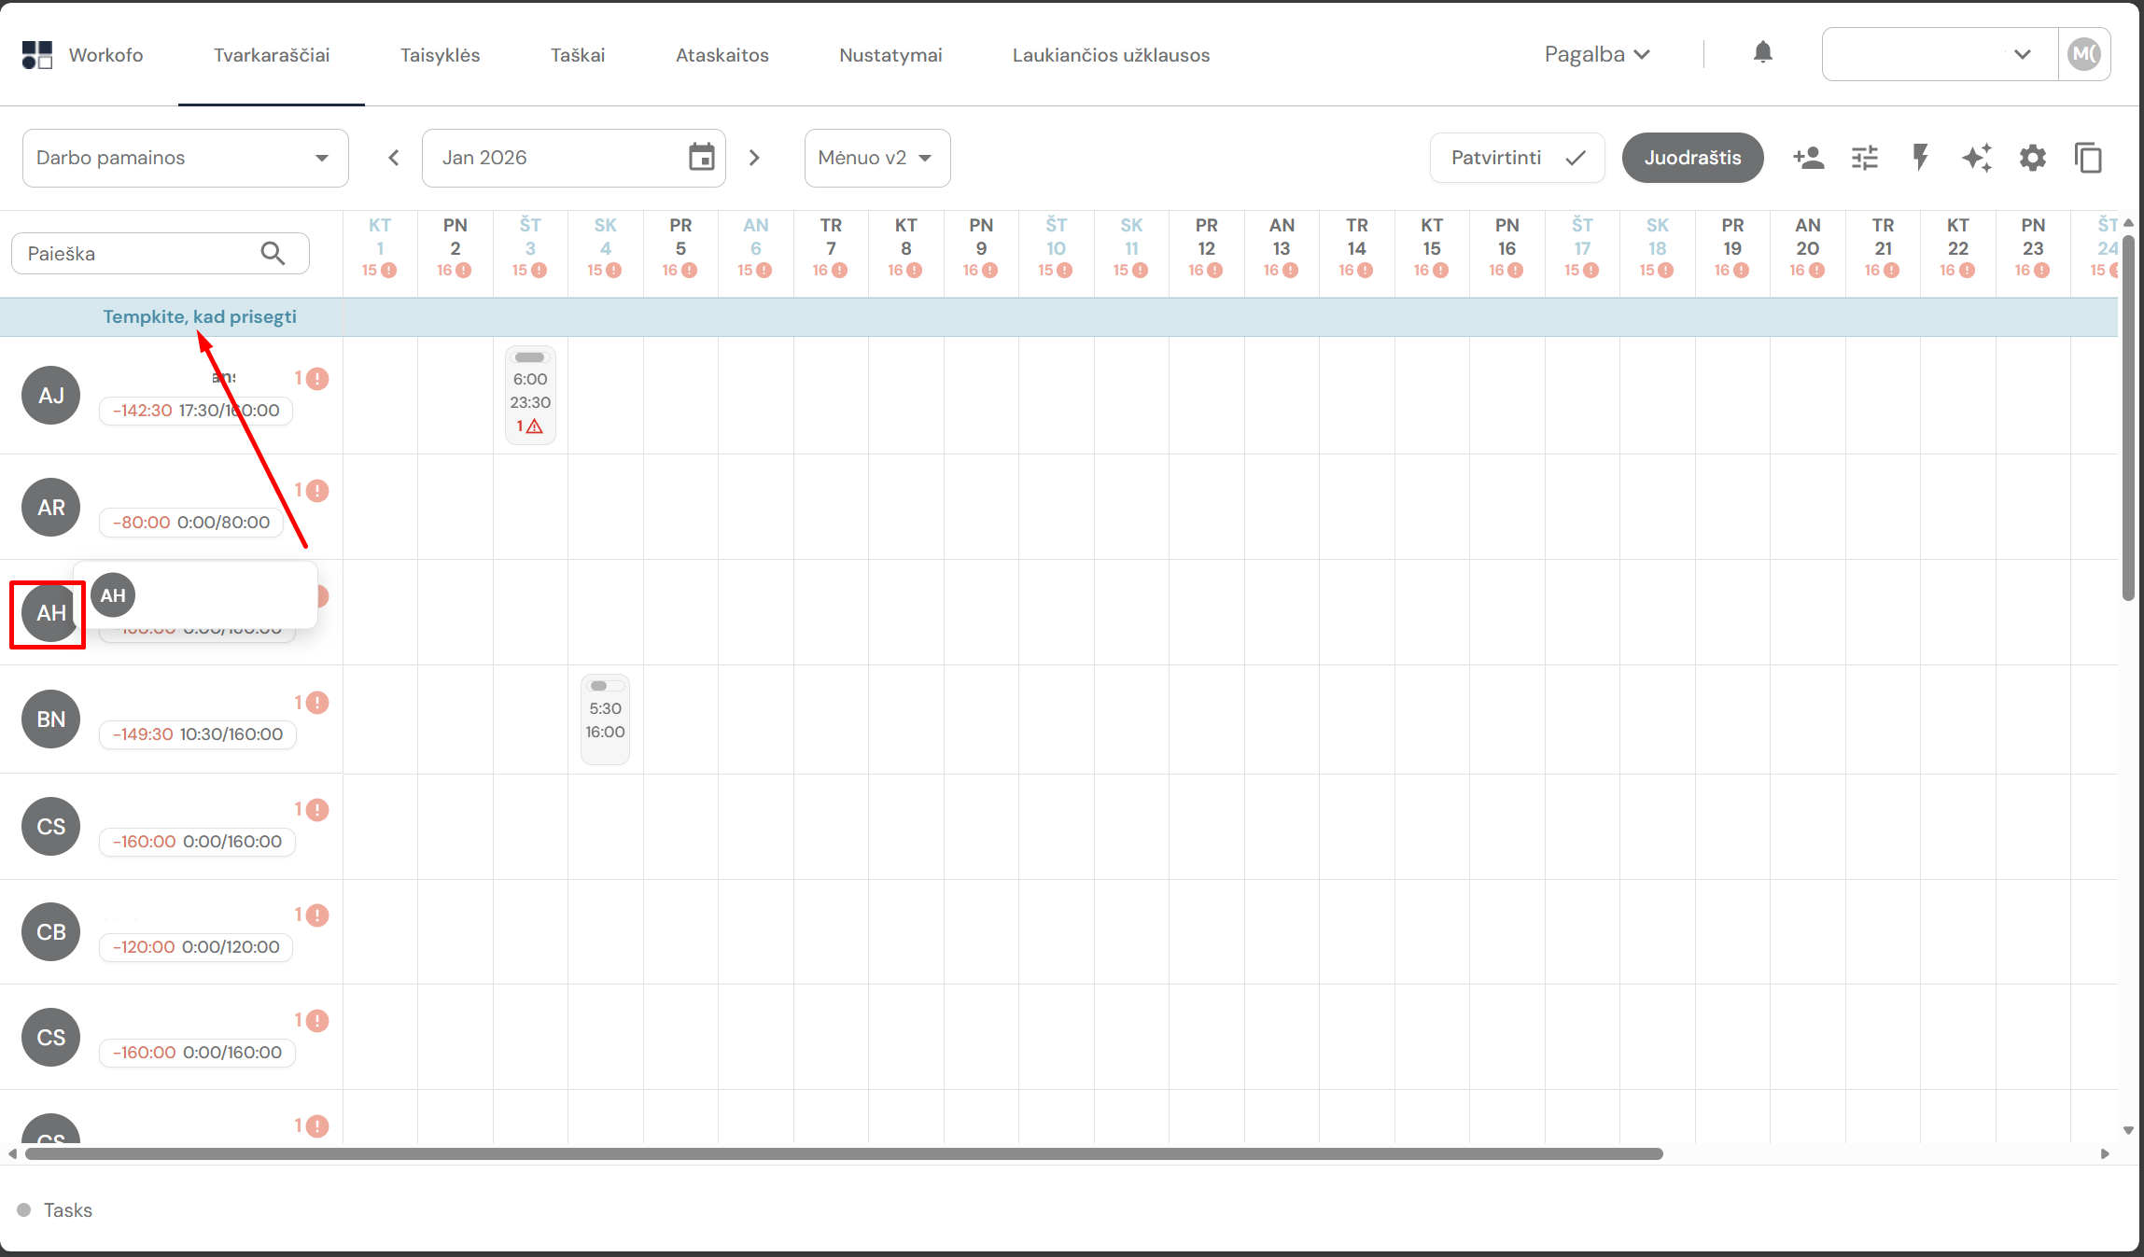
Task: Switch to the Ataskaitos tab
Action: (722, 55)
